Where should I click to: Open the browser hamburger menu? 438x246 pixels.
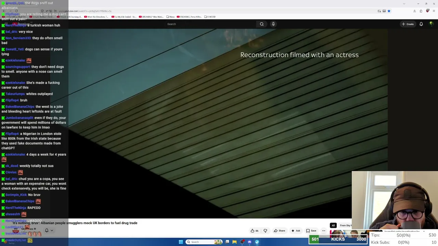[434, 11]
